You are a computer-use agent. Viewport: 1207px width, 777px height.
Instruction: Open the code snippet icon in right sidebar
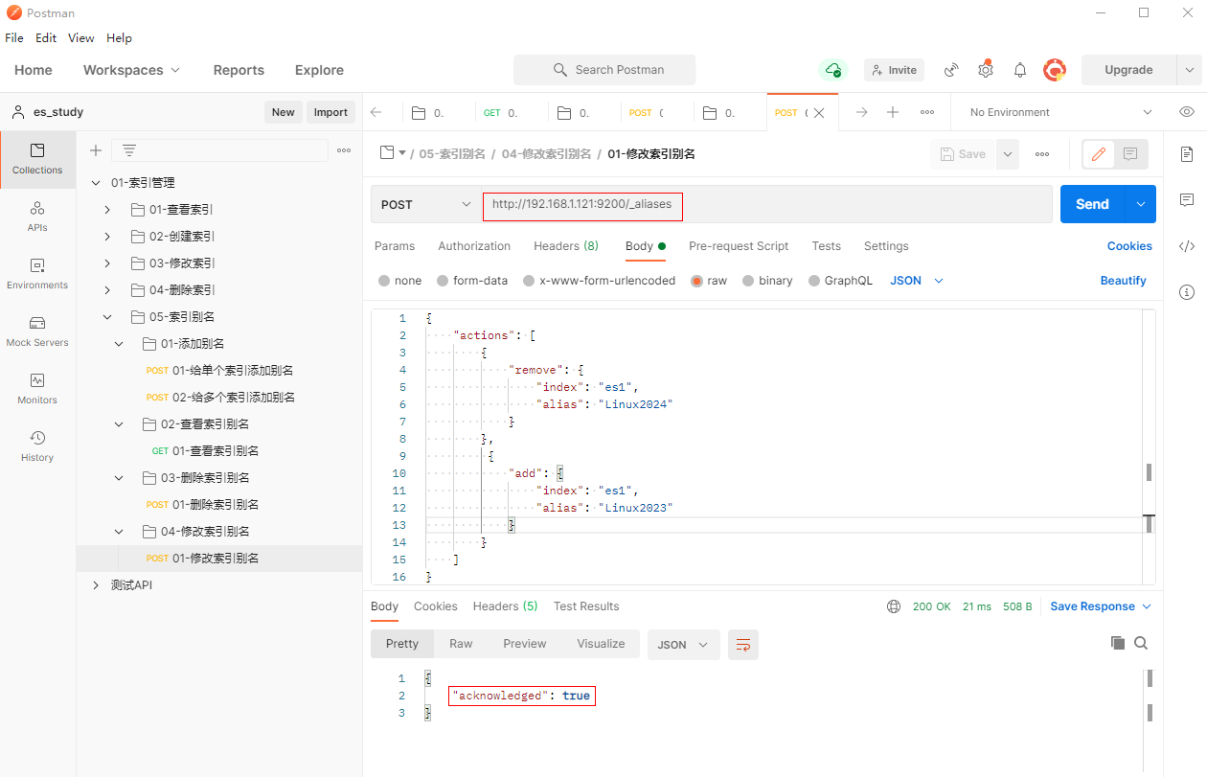(1187, 245)
